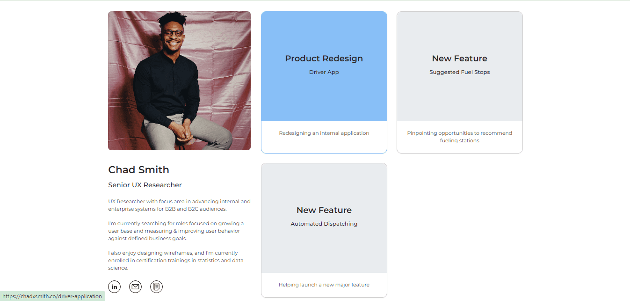Click the "Helping launch a new major feature" caption
630x301 pixels.
click(324, 285)
